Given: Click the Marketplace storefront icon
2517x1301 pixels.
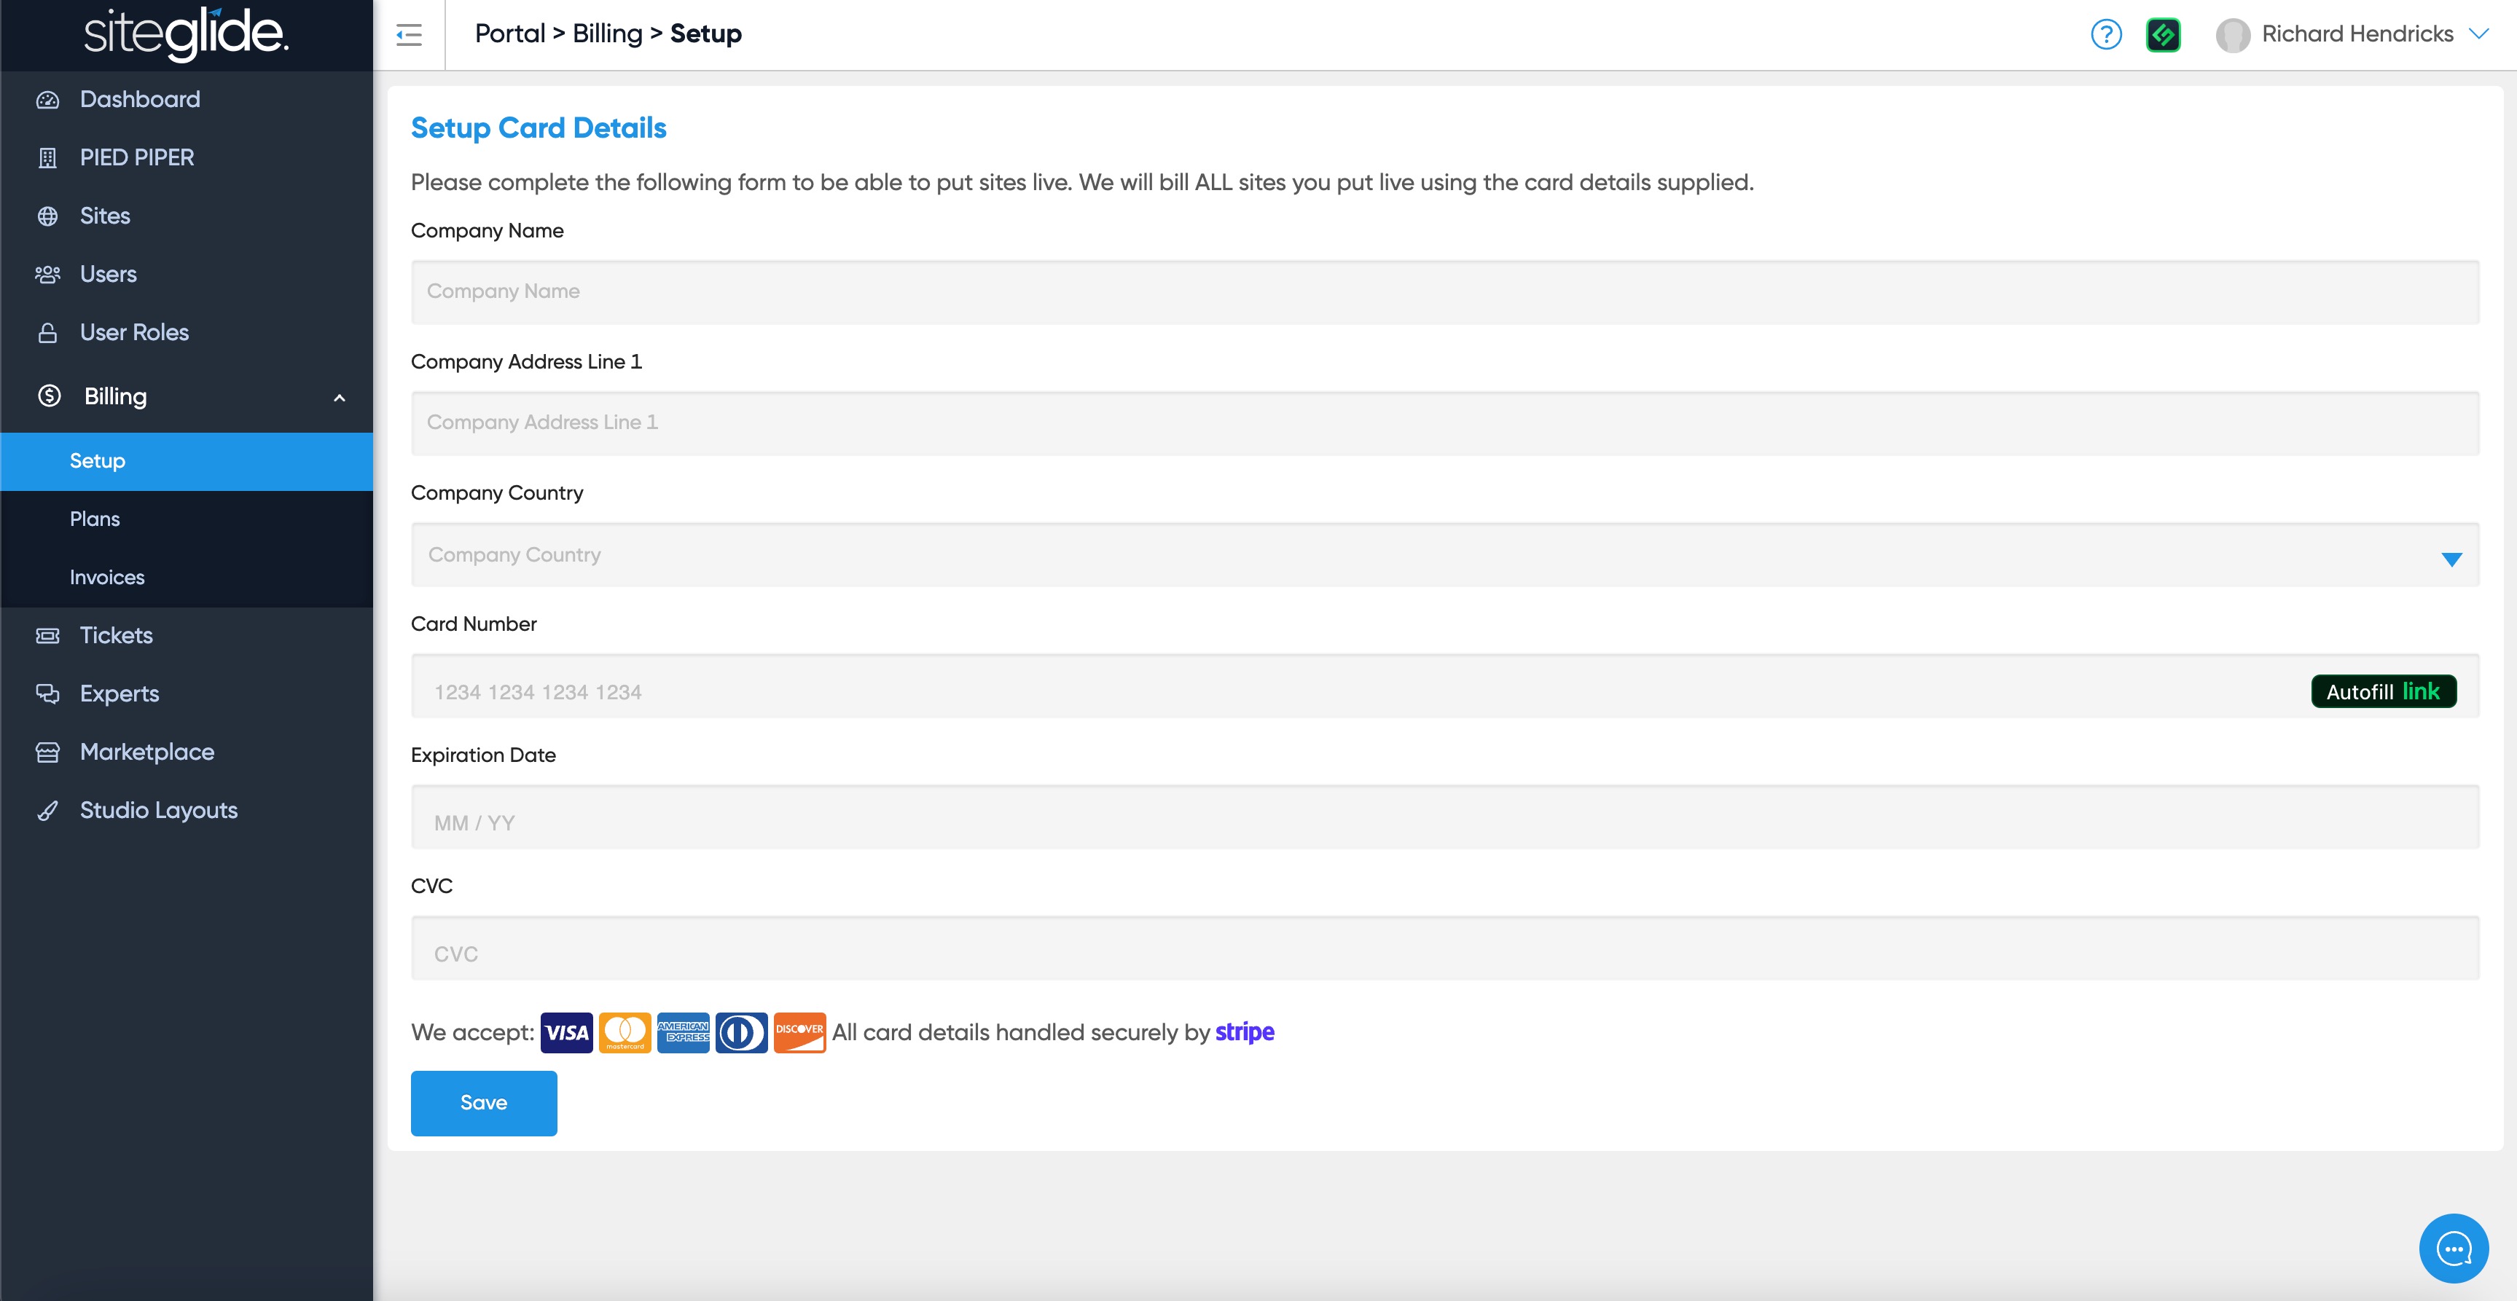Looking at the screenshot, I should [47, 752].
